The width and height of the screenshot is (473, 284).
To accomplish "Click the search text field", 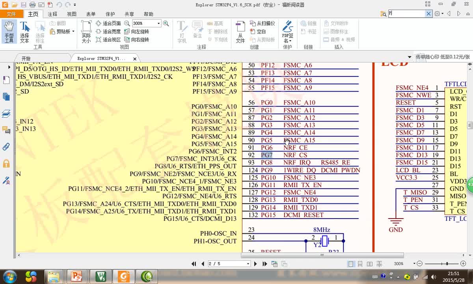I will click(406, 13).
